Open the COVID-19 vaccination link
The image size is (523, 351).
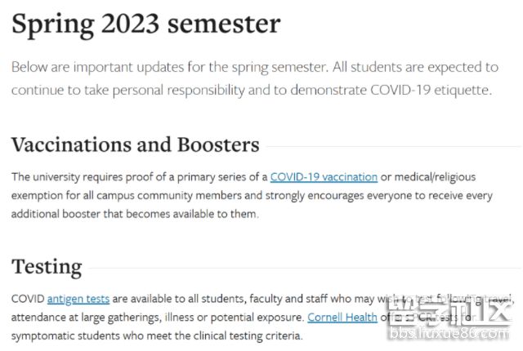click(324, 176)
